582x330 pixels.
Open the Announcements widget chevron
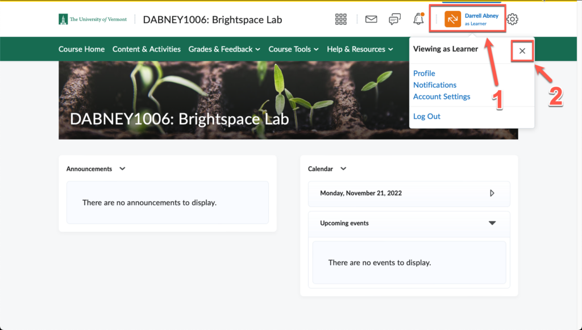click(x=122, y=168)
